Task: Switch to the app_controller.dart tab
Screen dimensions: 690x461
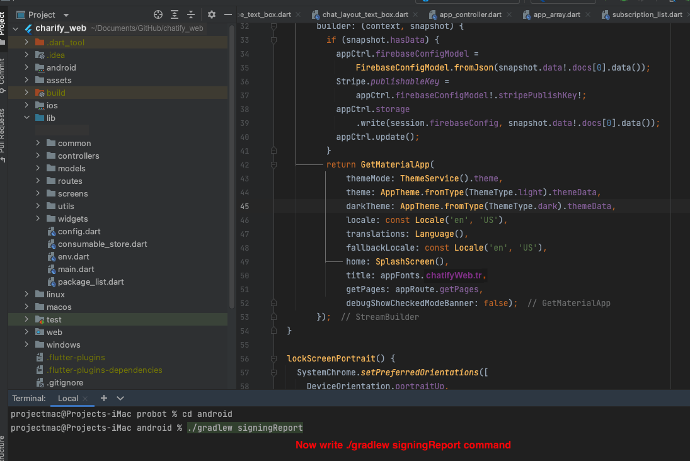Action: (x=469, y=14)
